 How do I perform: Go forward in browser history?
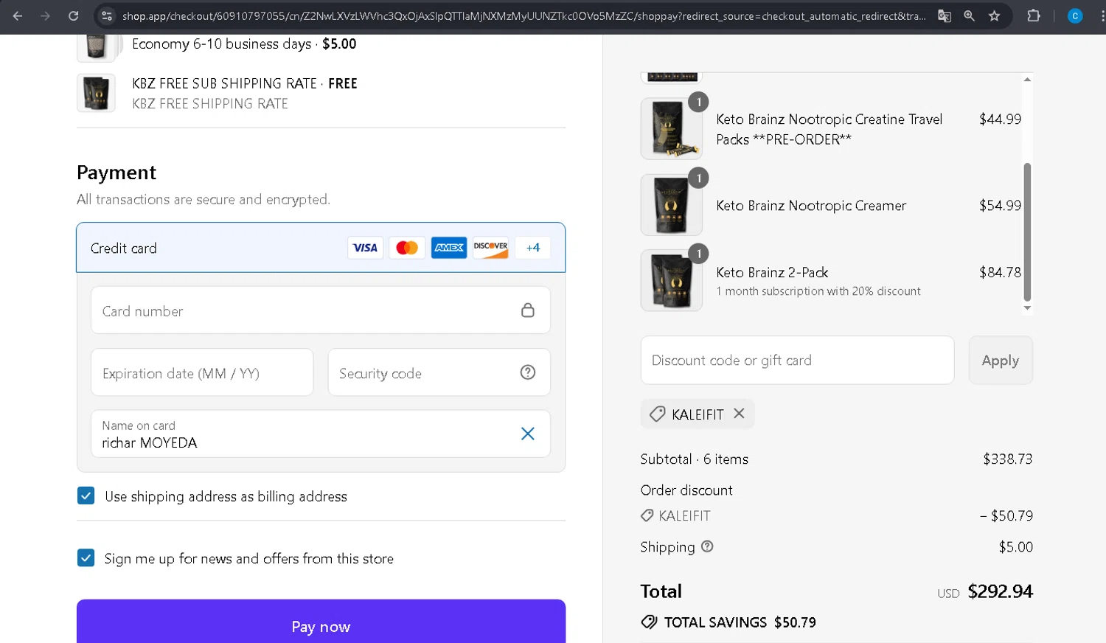(x=45, y=15)
